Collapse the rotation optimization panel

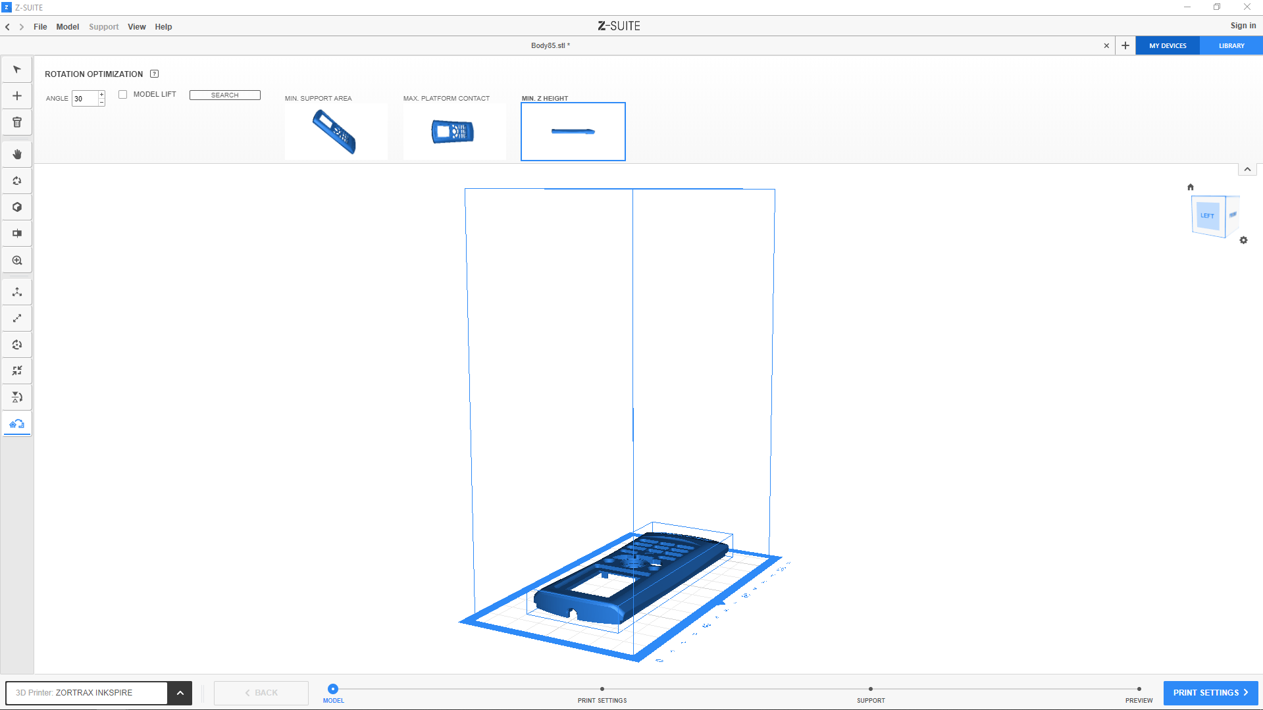[1247, 170]
